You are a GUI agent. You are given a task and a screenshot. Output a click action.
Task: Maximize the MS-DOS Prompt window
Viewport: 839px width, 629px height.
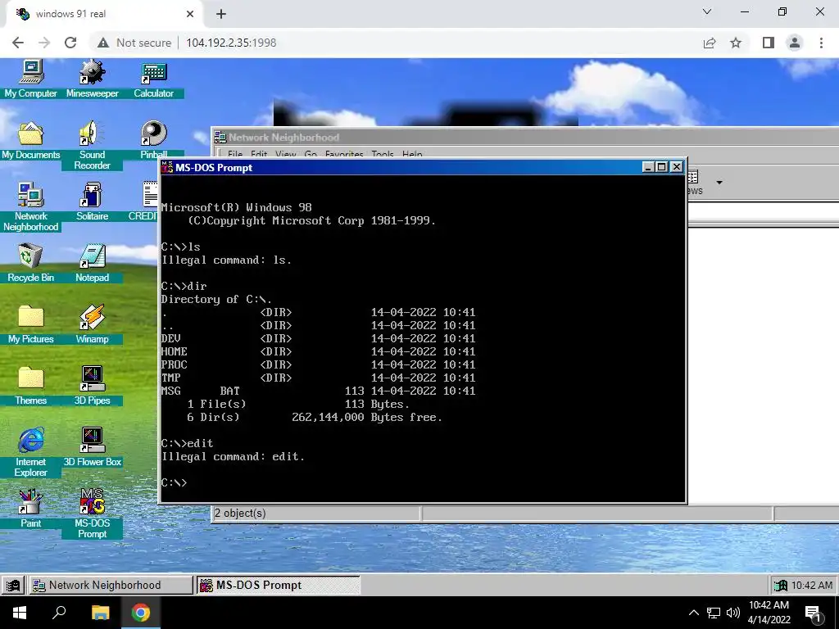[x=662, y=167]
